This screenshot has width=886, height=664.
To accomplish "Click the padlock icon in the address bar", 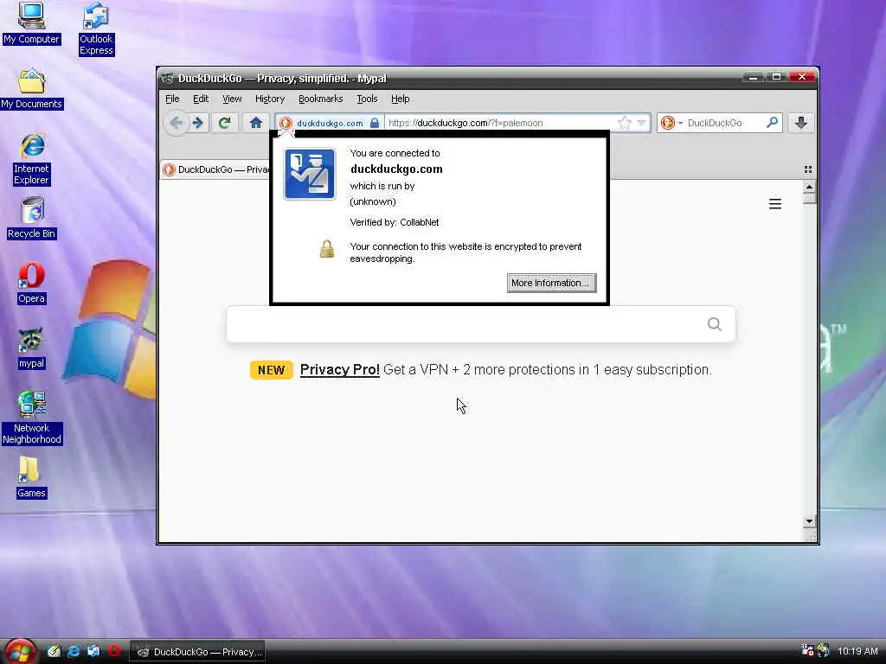I will [375, 123].
